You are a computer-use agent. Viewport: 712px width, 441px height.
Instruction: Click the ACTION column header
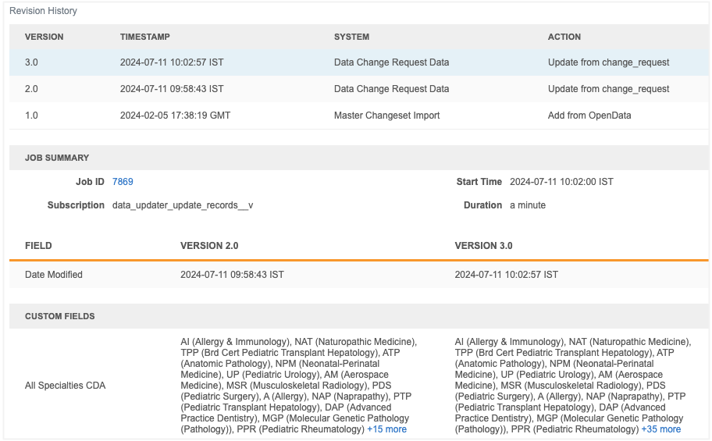564,37
